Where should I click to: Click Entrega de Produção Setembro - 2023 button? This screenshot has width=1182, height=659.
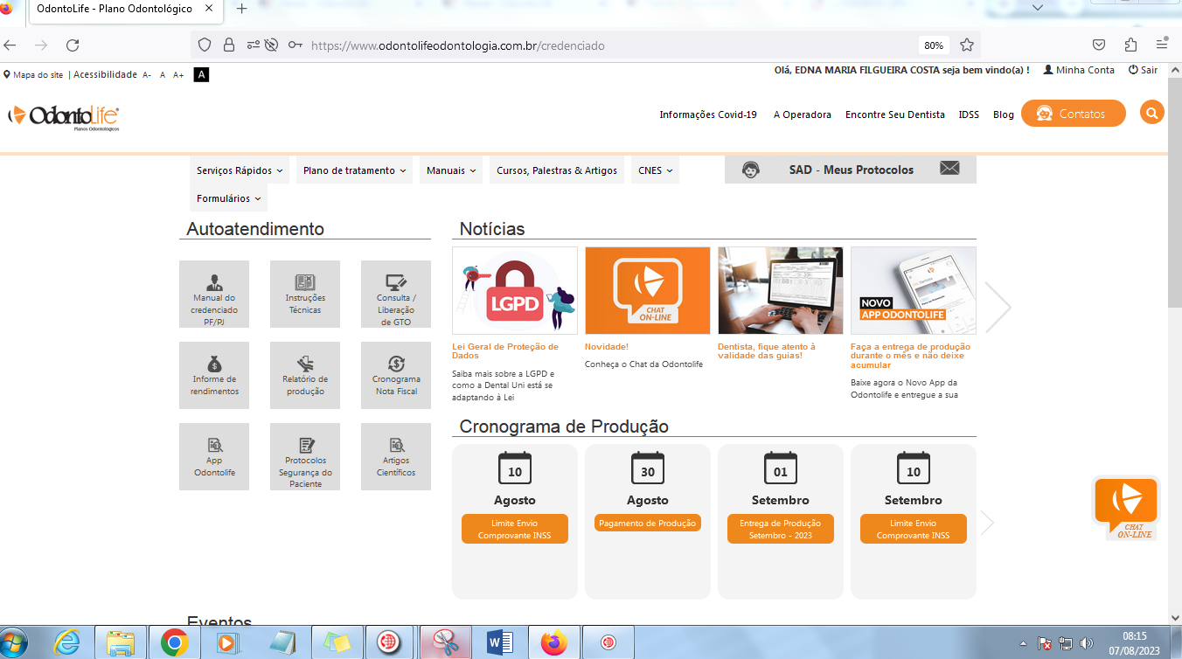(x=781, y=529)
